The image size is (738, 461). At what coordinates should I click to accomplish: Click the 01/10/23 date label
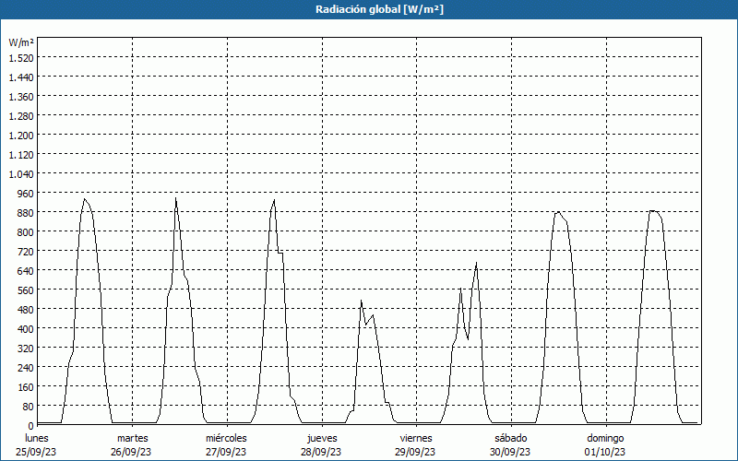605,452
